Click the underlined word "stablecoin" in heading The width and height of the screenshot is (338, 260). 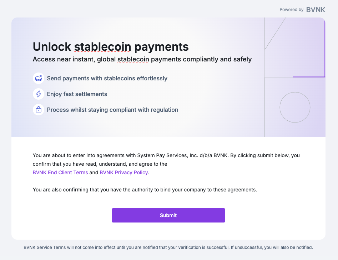tap(103, 47)
